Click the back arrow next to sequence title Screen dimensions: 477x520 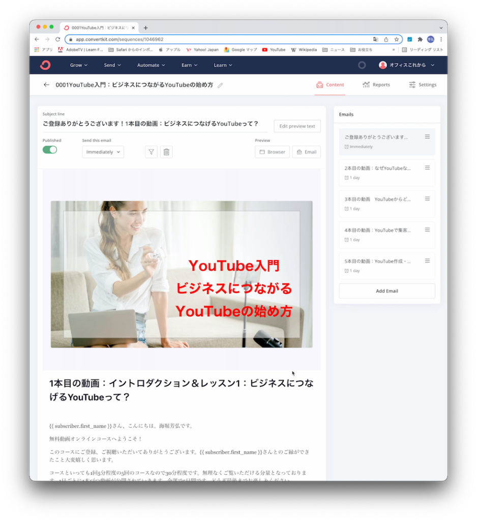(46, 85)
